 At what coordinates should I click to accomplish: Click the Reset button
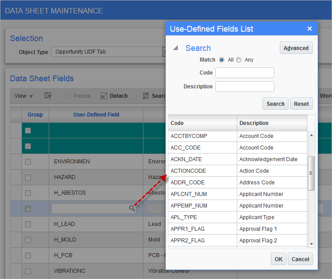point(301,104)
